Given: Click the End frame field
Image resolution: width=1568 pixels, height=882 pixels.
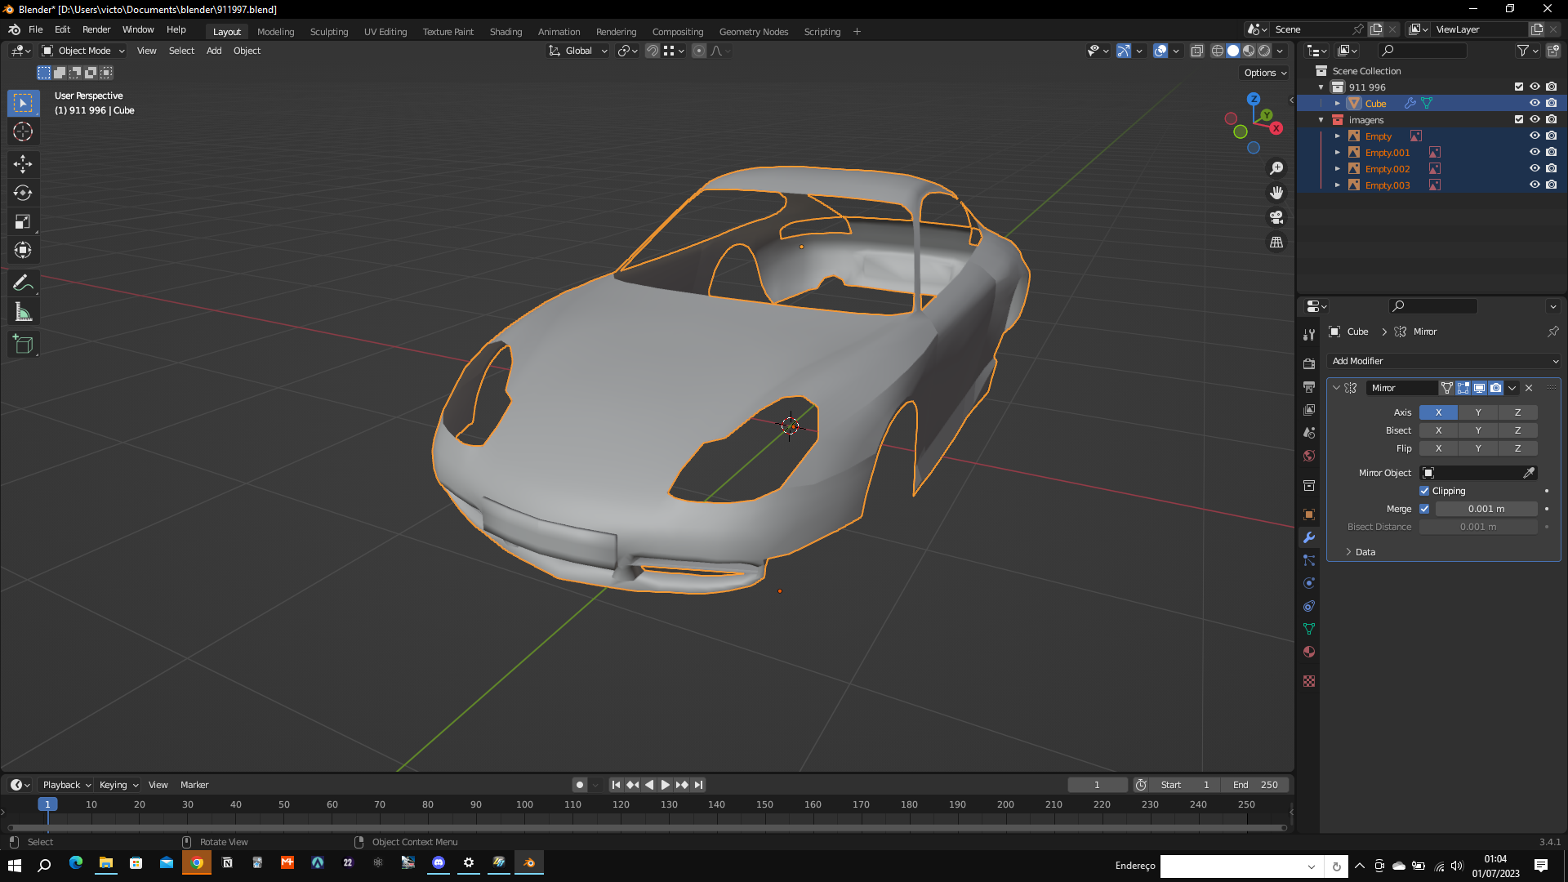Looking at the screenshot, I should tap(1256, 785).
